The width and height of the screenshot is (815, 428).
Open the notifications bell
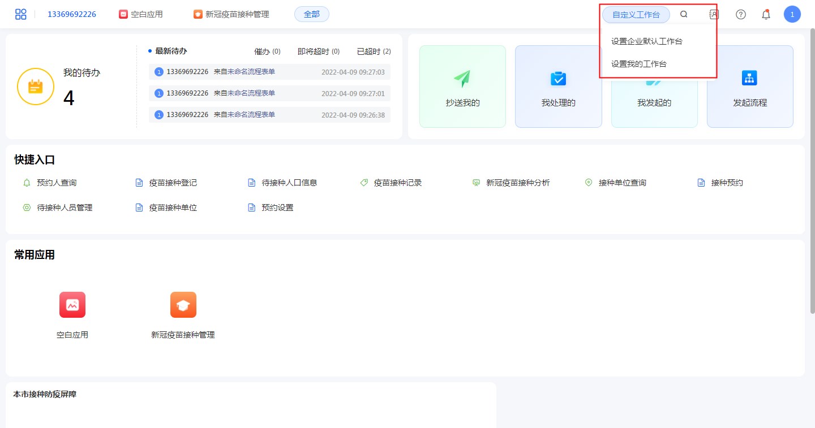click(x=766, y=15)
